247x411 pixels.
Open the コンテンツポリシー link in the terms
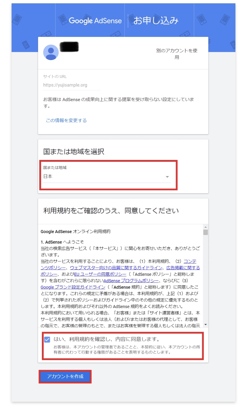(x=190, y=261)
